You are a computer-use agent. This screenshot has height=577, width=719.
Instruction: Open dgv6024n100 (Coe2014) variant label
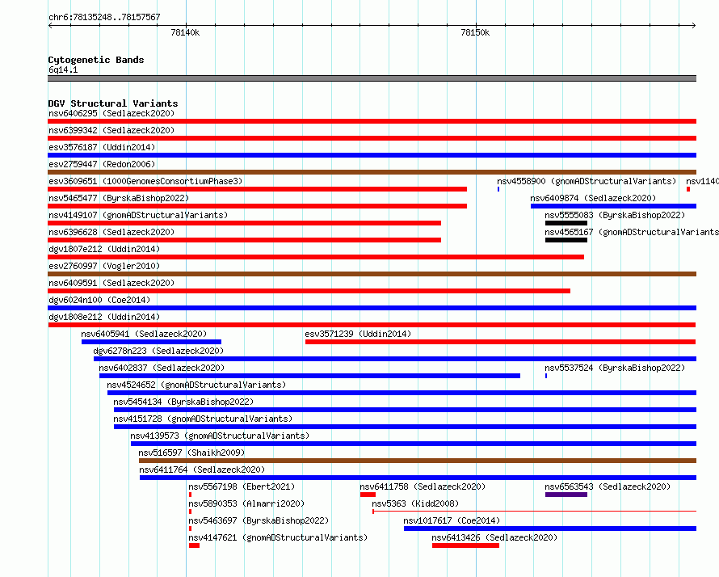click(99, 300)
